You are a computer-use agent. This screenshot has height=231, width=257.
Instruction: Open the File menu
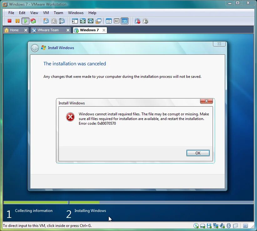[11, 13]
